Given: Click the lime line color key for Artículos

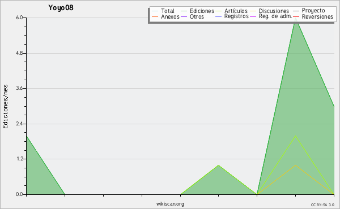Looking at the screenshot, I should click(x=219, y=11).
